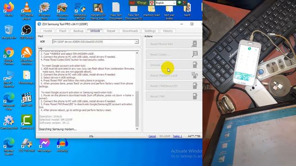The image size is (296, 166).
Task: Switch to the Model tab
Action: pyautogui.click(x=48, y=31)
